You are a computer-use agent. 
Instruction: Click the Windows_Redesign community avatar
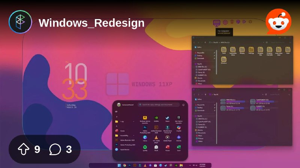(x=20, y=22)
